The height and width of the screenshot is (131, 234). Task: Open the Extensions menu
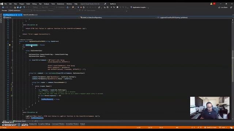61,4
